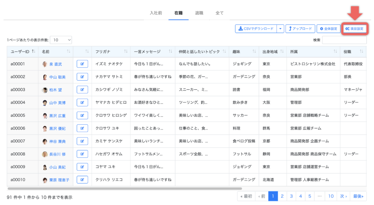Open edit icon for 黒沢 広重 row
The image size is (374, 205).
[82, 116]
